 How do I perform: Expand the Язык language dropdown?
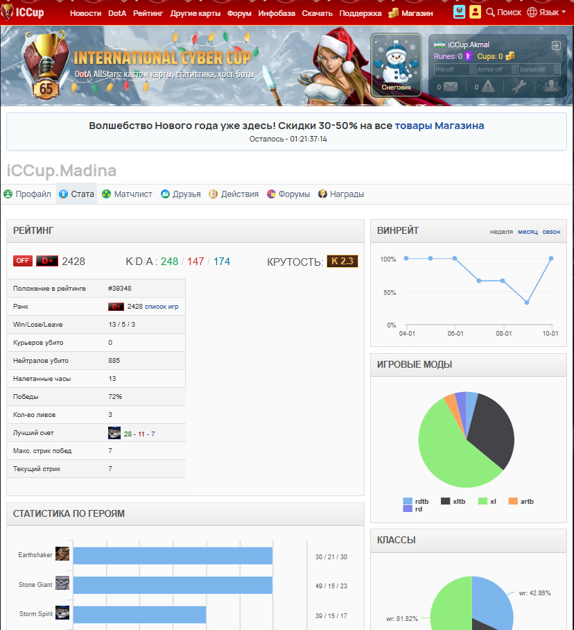pyautogui.click(x=546, y=12)
